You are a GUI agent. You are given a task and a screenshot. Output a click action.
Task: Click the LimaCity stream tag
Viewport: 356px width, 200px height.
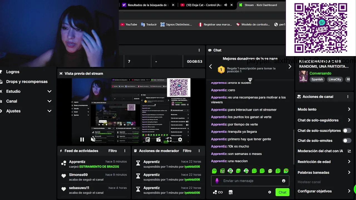335,79
